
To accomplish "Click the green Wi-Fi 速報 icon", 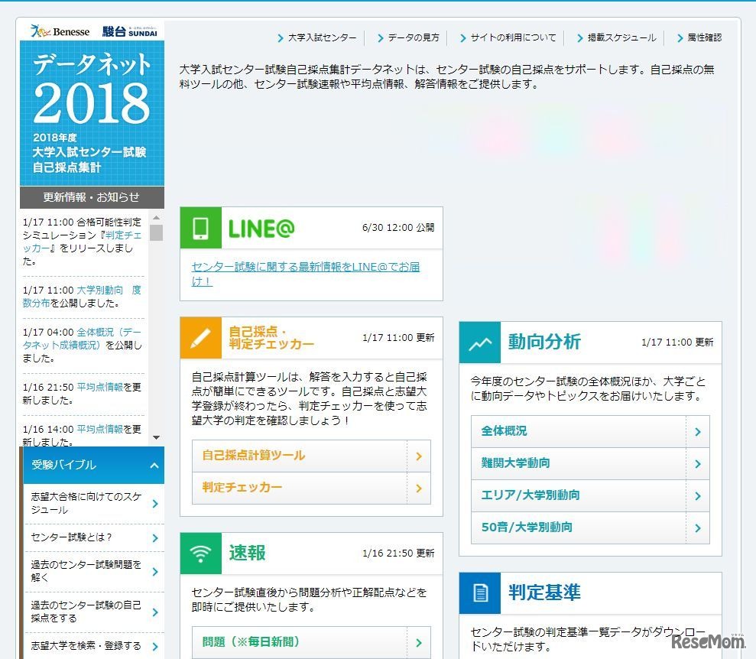I will tap(200, 553).
